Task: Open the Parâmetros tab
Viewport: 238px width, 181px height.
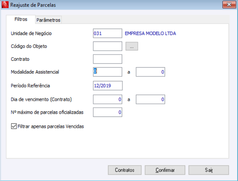Action: [48, 20]
